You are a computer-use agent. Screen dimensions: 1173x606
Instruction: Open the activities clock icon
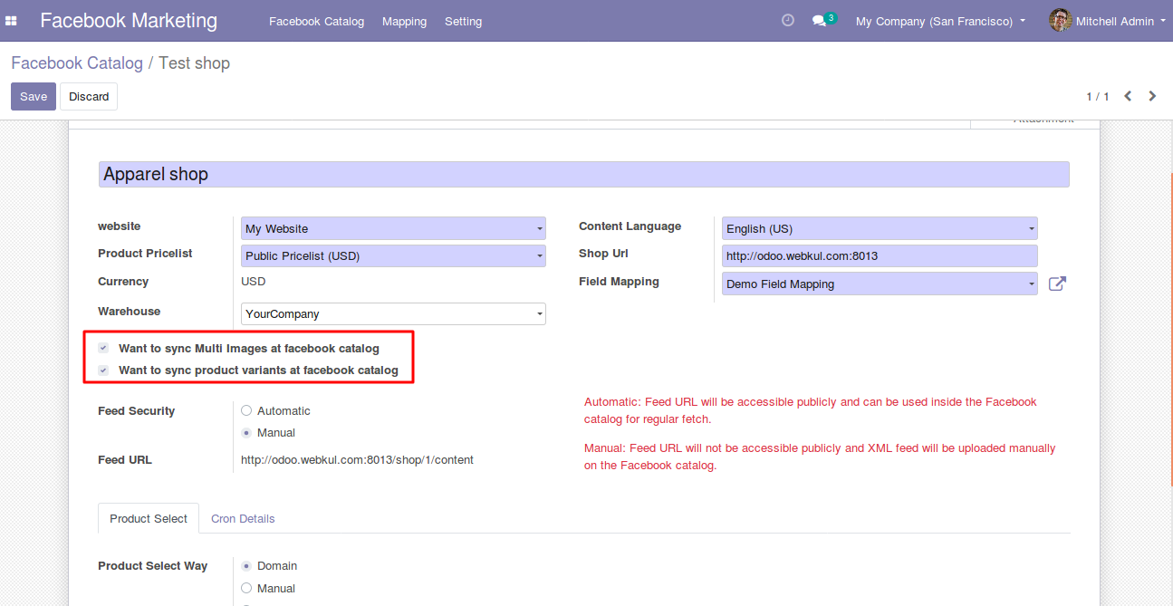[x=788, y=20]
